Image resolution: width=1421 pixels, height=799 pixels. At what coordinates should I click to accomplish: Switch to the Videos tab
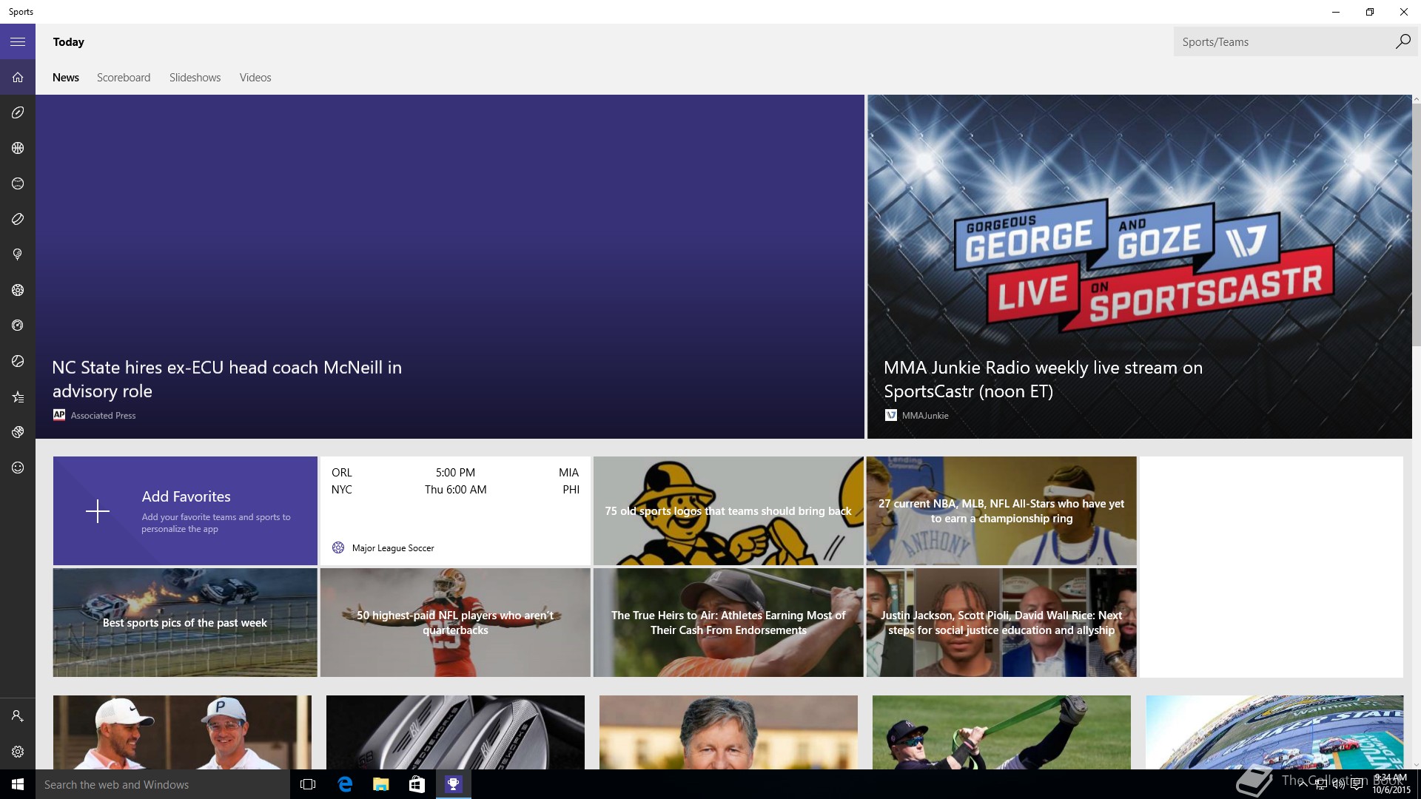[255, 78]
